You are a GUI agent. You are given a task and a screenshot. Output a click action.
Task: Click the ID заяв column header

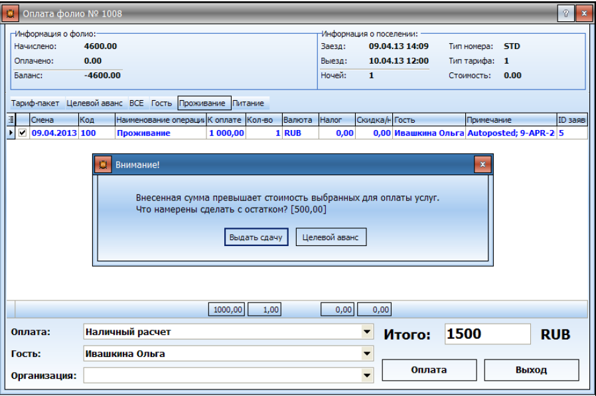pyautogui.click(x=571, y=119)
